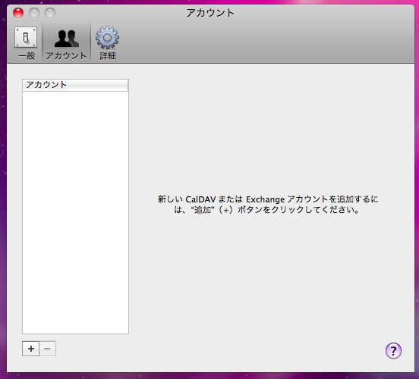Close the アカウント window with the red button

tap(18, 13)
